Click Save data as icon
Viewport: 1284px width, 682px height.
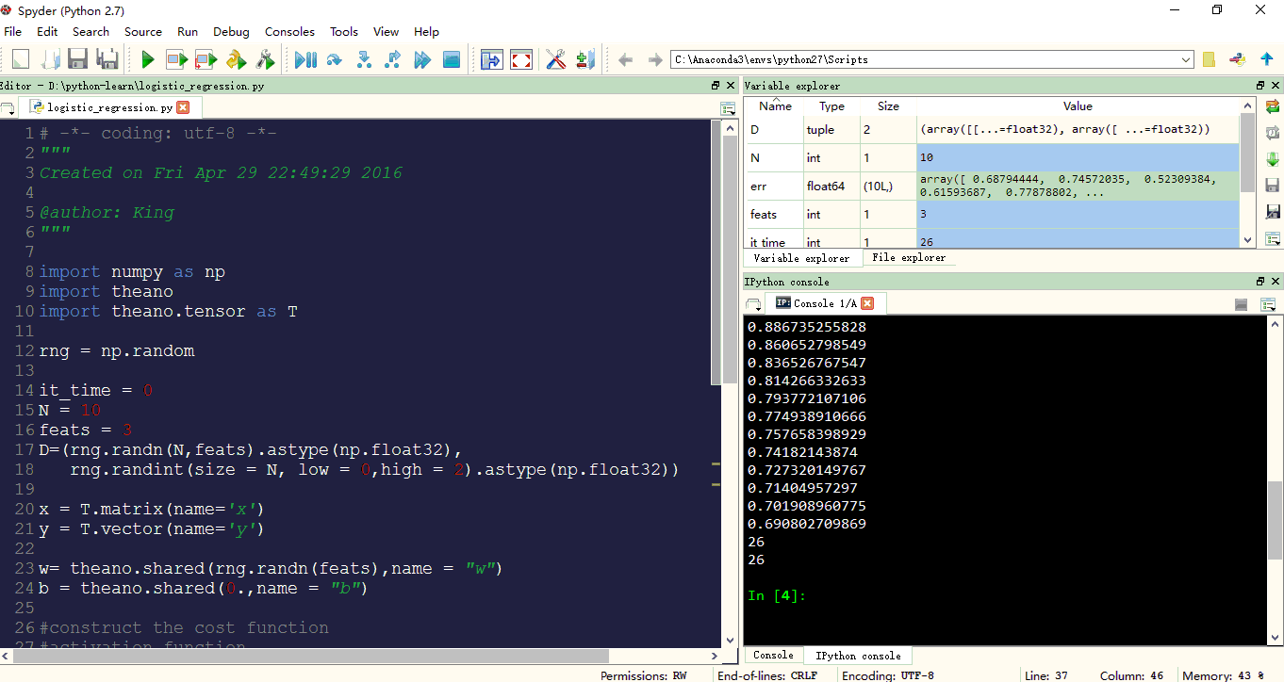pyautogui.click(x=1273, y=212)
